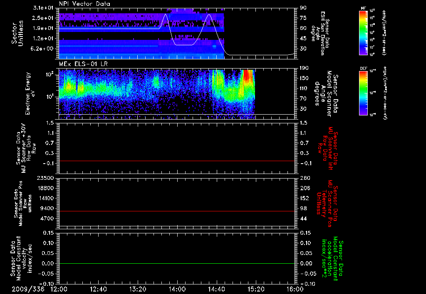Image resolution: width=426 pixels, height=294 pixels.
Task: Click the 13:20 time axis label
Action: click(x=138, y=289)
